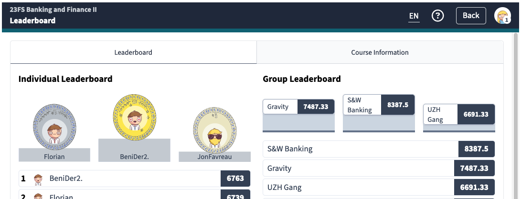Viewport: 521px width, 199px height.
Task: Open the user profile avatar menu
Action: click(502, 16)
